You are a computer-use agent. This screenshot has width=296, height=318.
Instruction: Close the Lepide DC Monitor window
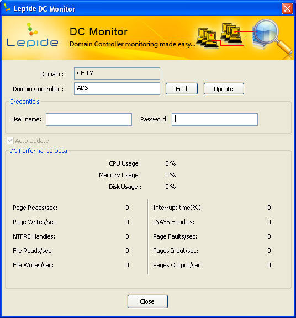287,9
